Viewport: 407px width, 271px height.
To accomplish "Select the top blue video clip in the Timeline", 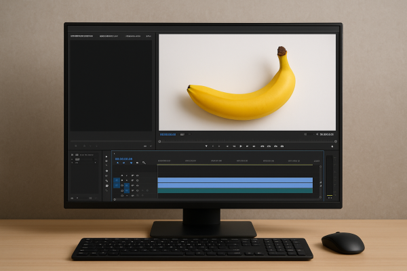I will pos(235,180).
